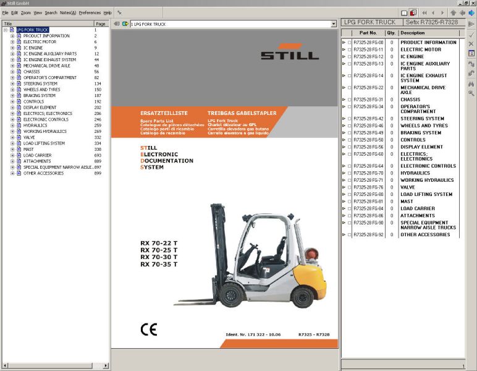Click the green next-page arrow icon

click(x=125, y=24)
